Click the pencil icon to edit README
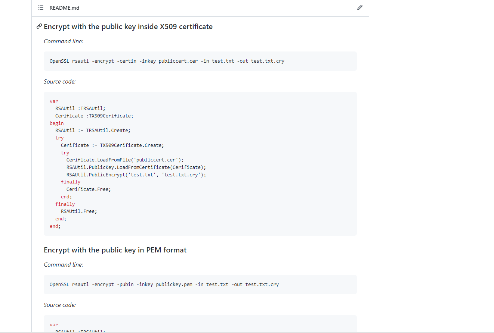494x333 pixels. point(359,8)
